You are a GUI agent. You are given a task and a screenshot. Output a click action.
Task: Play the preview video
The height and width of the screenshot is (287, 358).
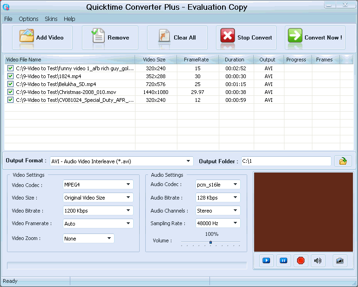tap(266, 260)
